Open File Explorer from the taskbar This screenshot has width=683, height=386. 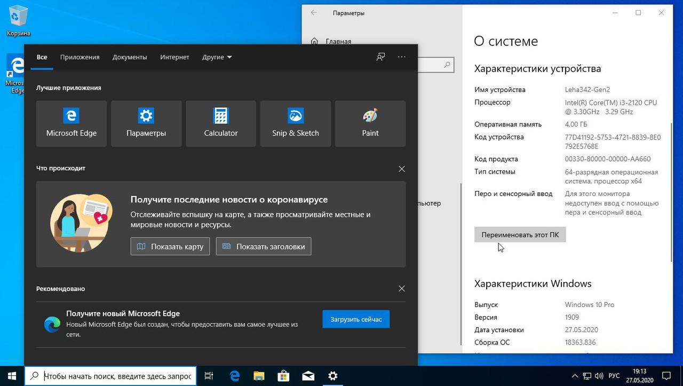click(x=259, y=376)
